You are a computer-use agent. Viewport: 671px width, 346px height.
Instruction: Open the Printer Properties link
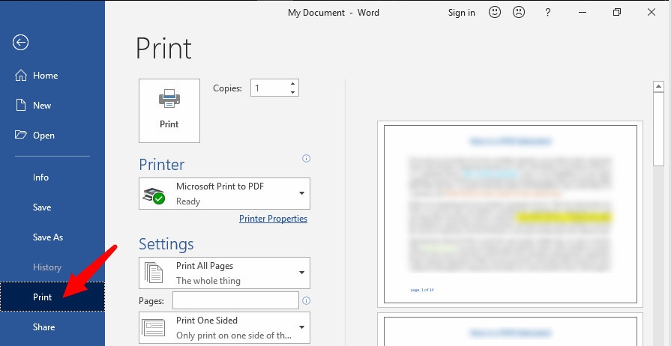[x=273, y=219]
